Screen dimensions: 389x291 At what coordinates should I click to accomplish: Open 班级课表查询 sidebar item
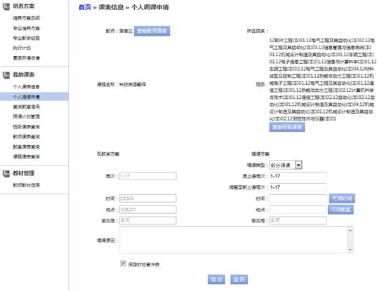pyautogui.click(x=26, y=127)
